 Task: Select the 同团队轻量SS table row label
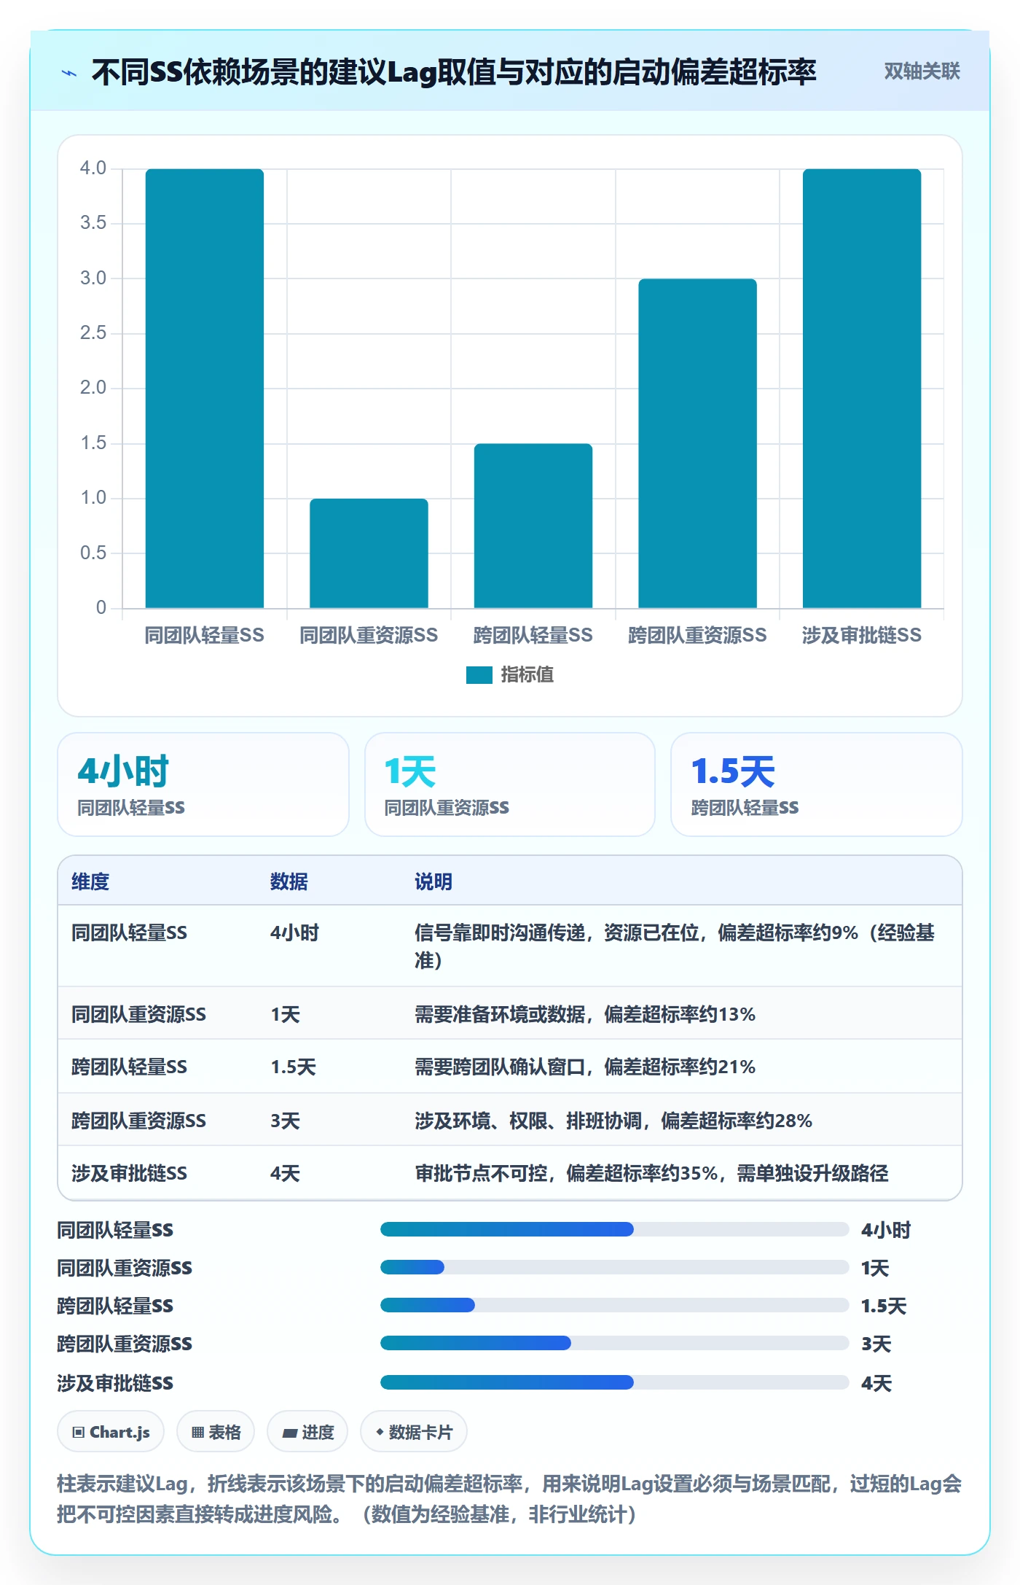pyautogui.click(x=129, y=932)
